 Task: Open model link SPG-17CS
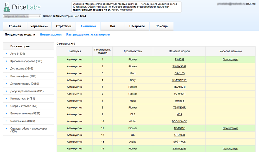(179, 142)
